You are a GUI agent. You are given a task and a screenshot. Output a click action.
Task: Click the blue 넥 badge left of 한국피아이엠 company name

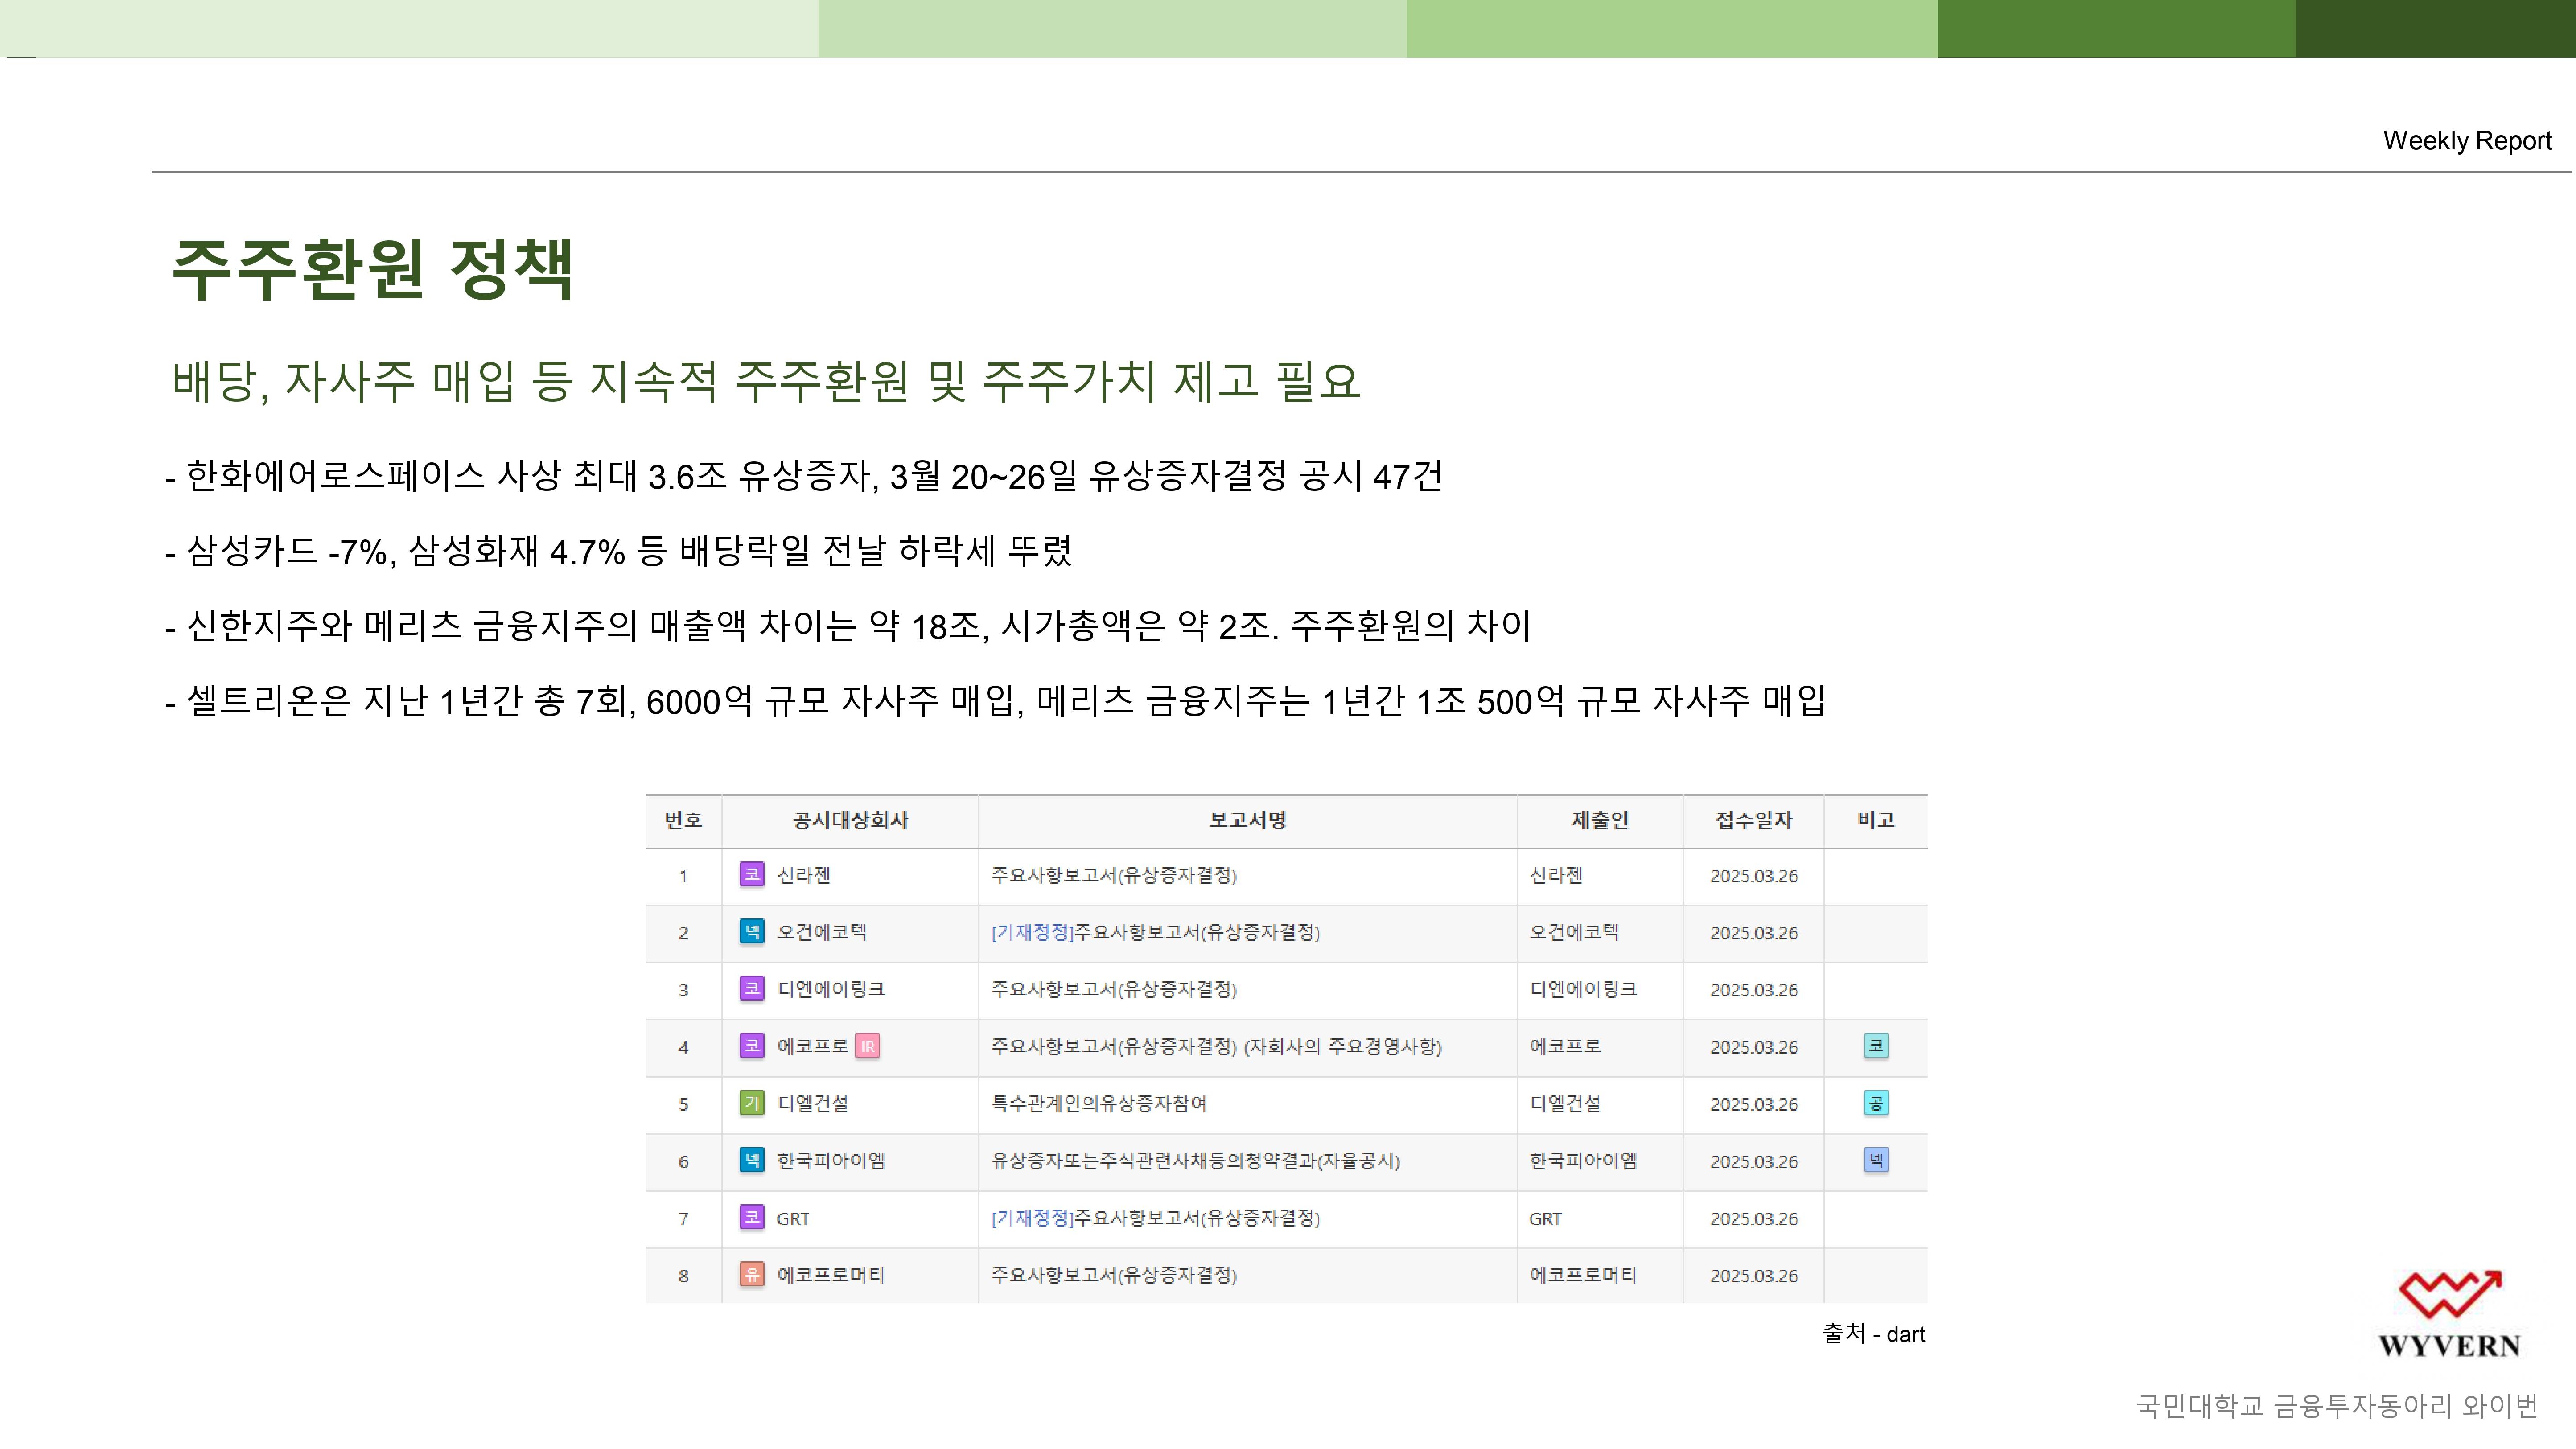752,1159
